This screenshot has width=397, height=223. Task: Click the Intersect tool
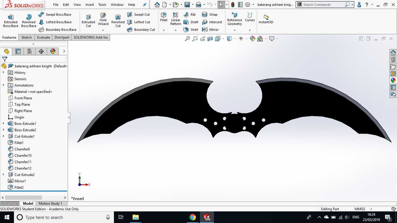[x=212, y=22]
